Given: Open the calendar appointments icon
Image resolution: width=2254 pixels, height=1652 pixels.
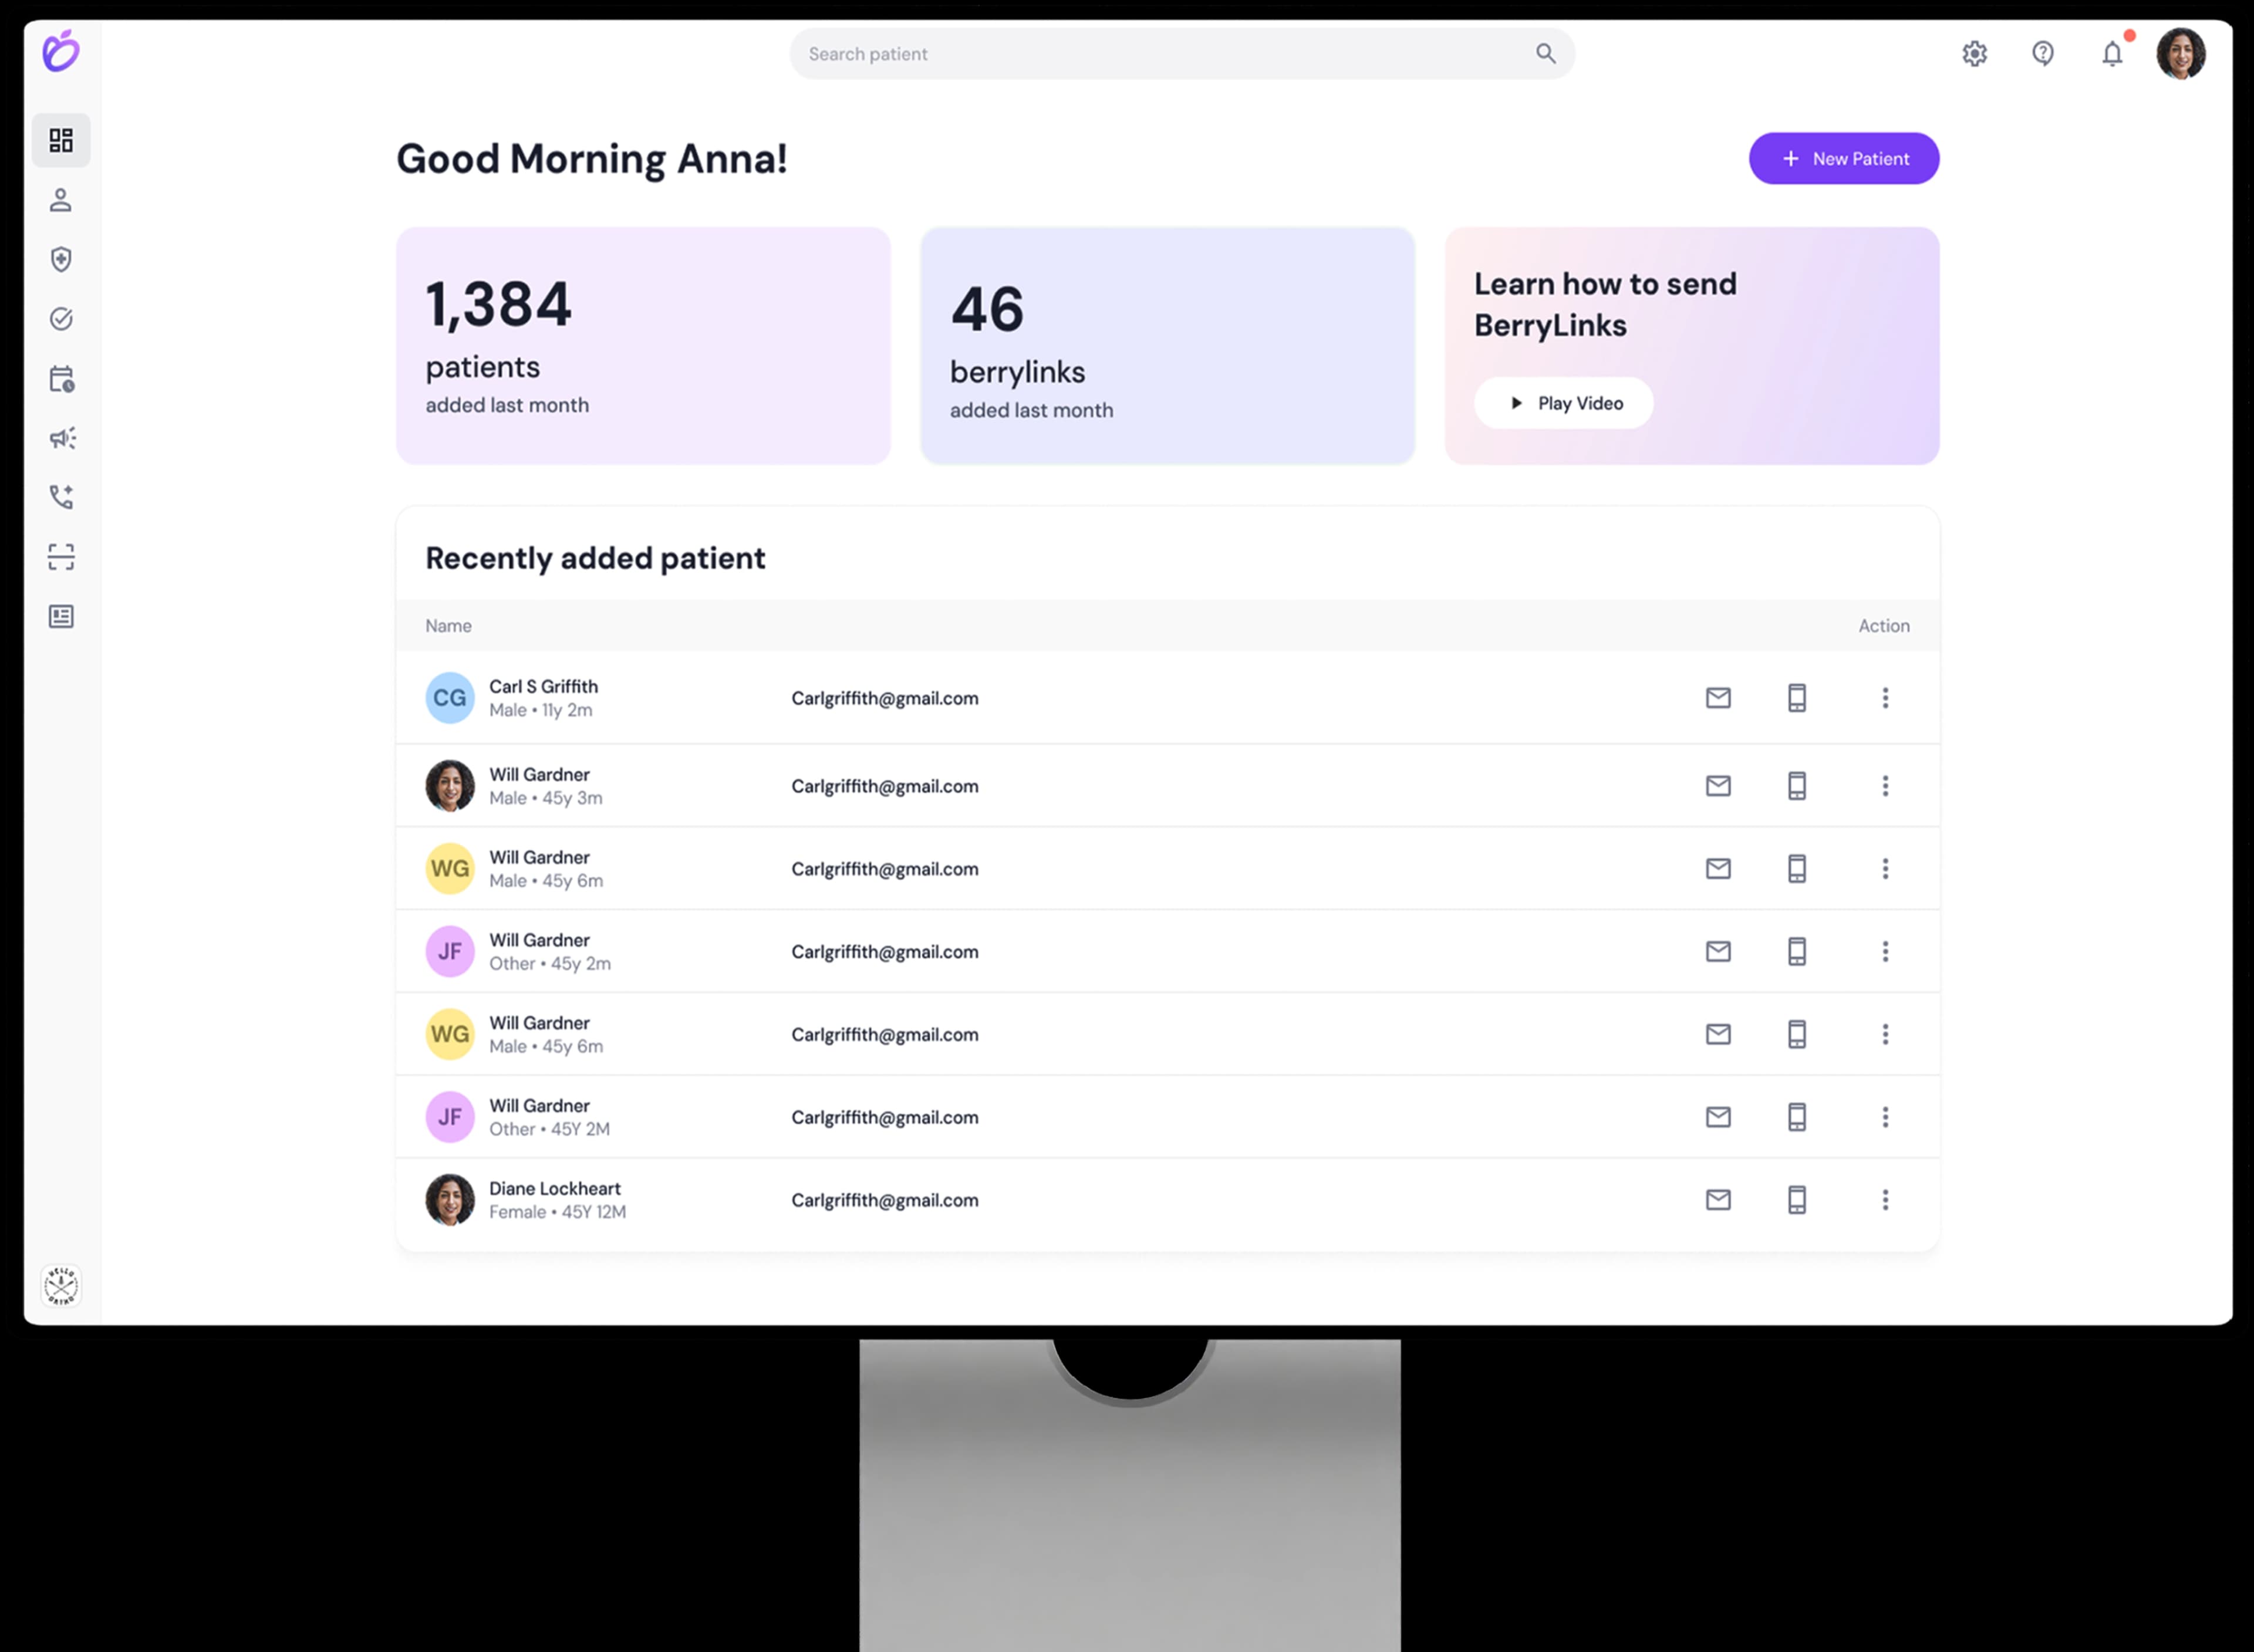Looking at the screenshot, I should click(61, 379).
